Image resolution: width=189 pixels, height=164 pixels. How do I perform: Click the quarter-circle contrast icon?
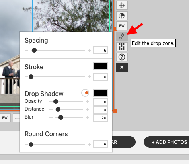click(122, 16)
